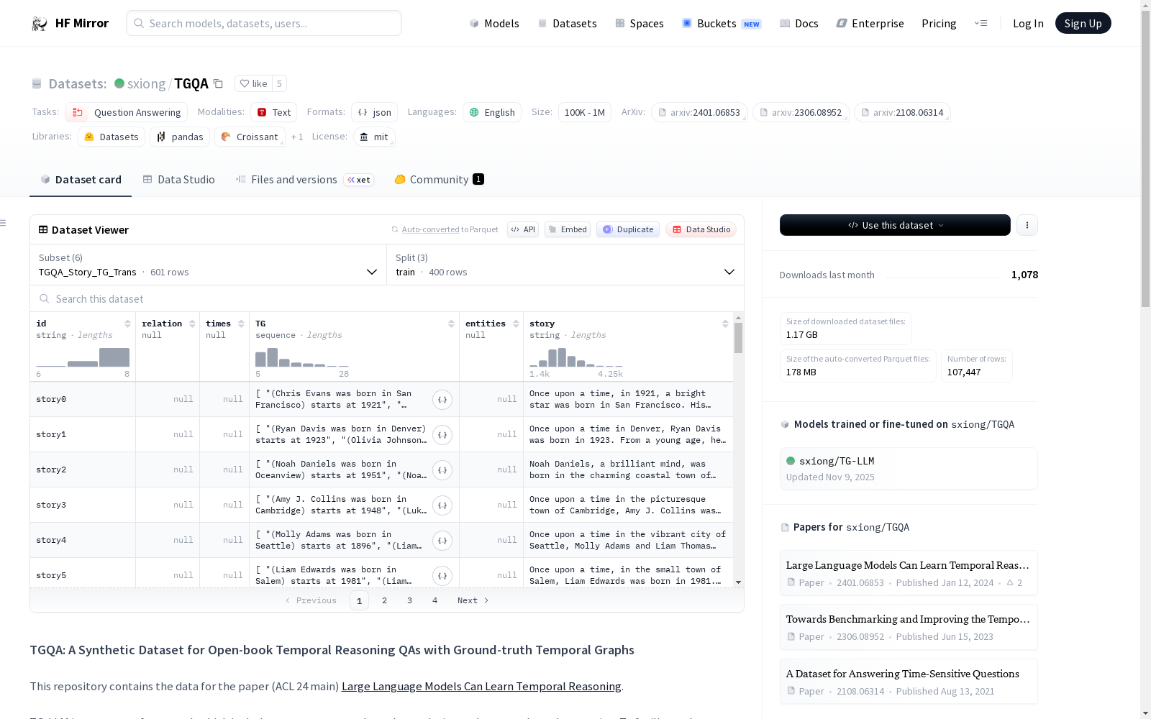Go to the Pricing page
The width and height of the screenshot is (1151, 719).
tap(939, 24)
